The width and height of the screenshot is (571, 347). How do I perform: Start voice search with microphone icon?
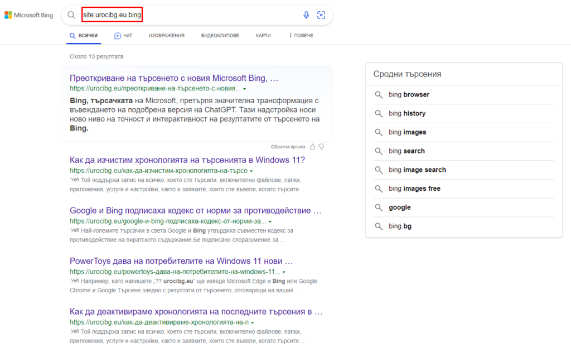[306, 15]
